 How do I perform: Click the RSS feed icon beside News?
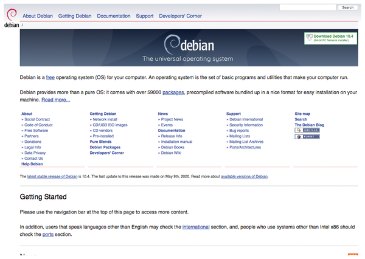(353, 255)
